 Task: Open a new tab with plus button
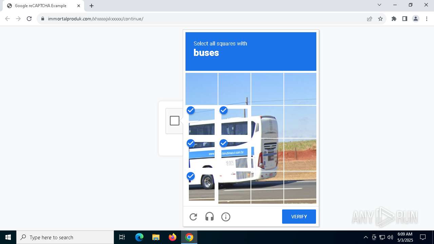pos(92,6)
